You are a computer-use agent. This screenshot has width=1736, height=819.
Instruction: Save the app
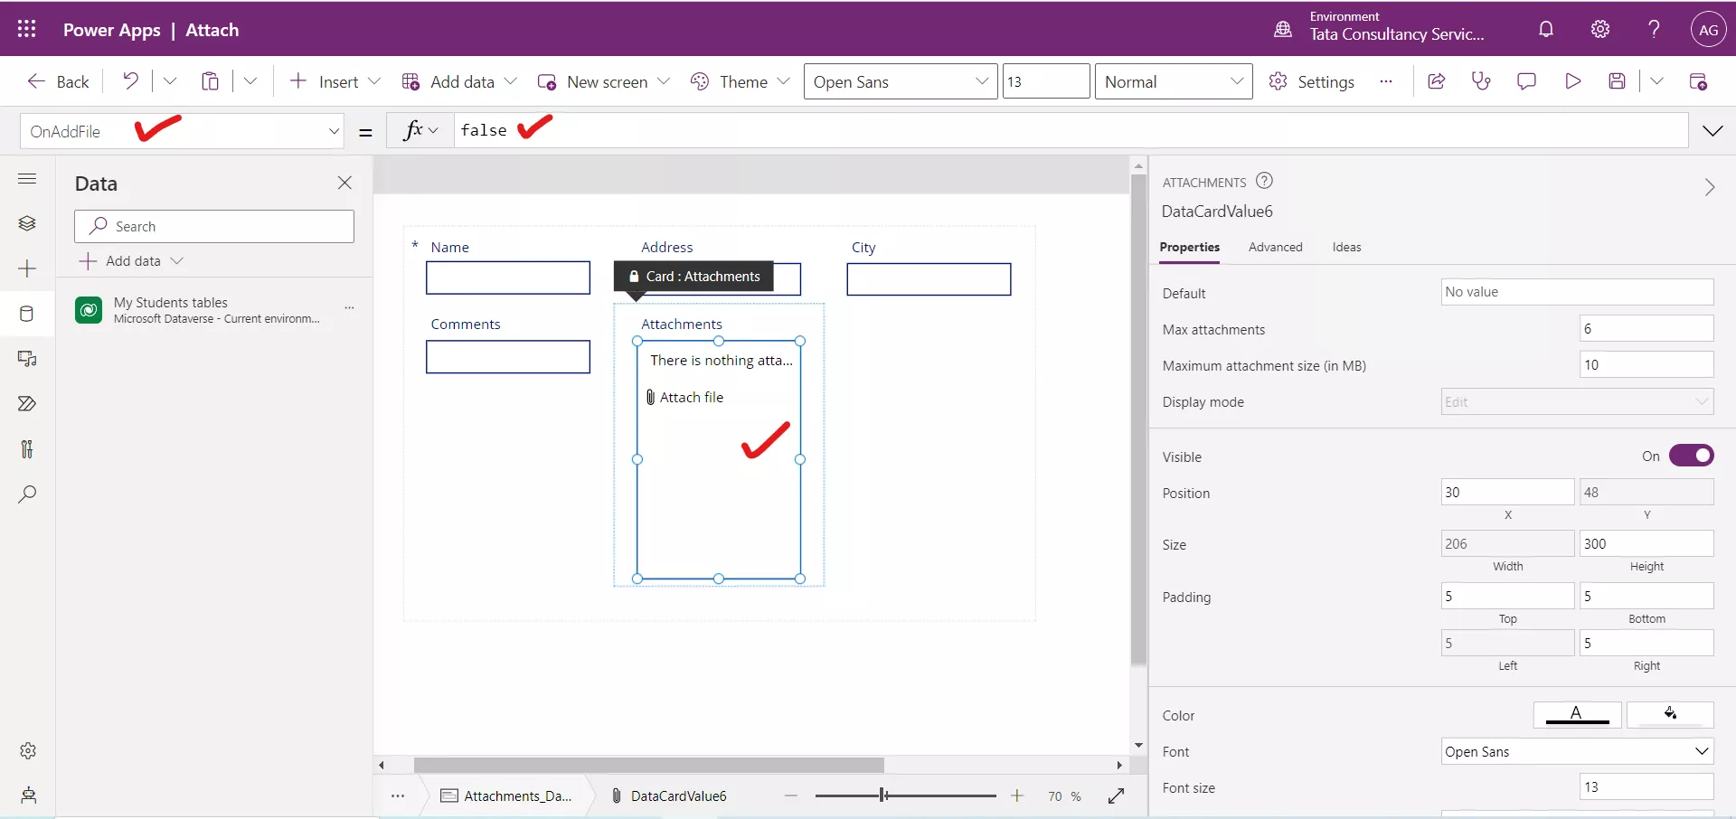pos(1618,80)
